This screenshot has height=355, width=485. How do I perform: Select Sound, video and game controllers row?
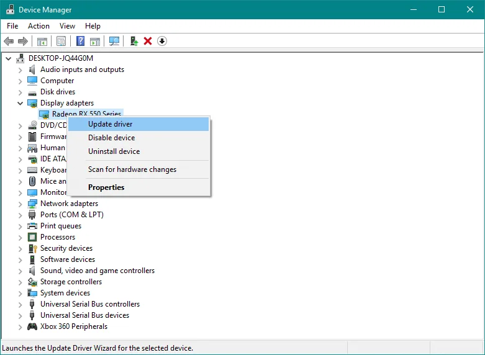tap(97, 271)
